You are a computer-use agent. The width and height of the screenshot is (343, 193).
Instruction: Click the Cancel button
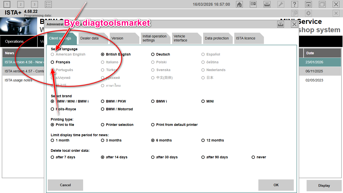(65, 185)
